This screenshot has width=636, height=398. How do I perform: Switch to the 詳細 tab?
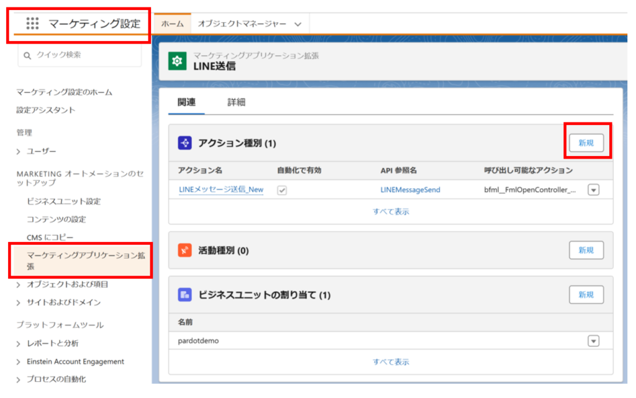[x=236, y=102]
